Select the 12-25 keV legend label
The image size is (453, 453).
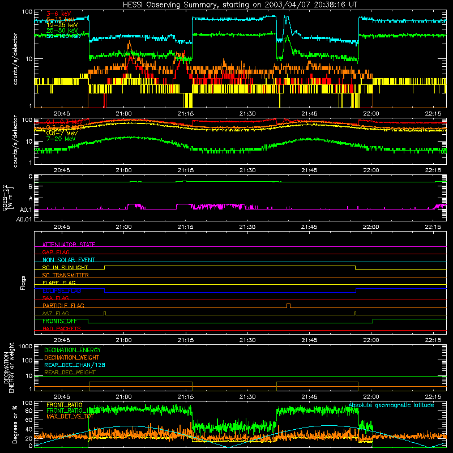(x=62, y=25)
